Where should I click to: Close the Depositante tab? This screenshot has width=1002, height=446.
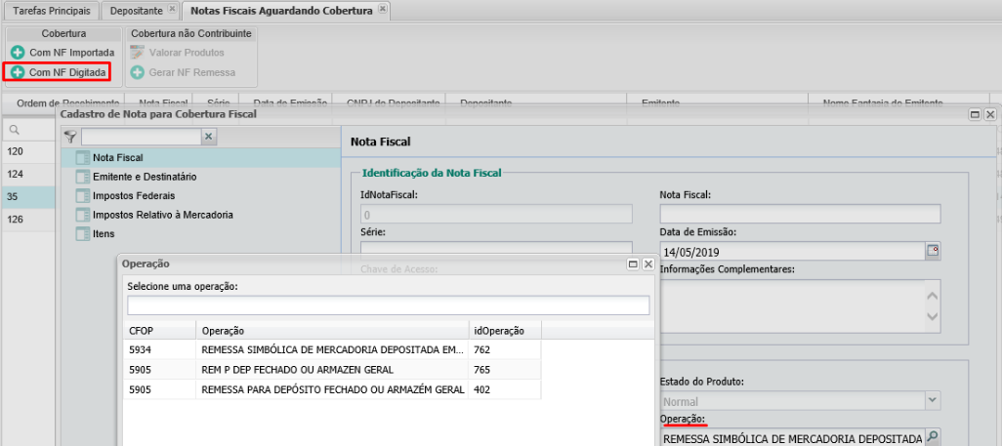171,9
